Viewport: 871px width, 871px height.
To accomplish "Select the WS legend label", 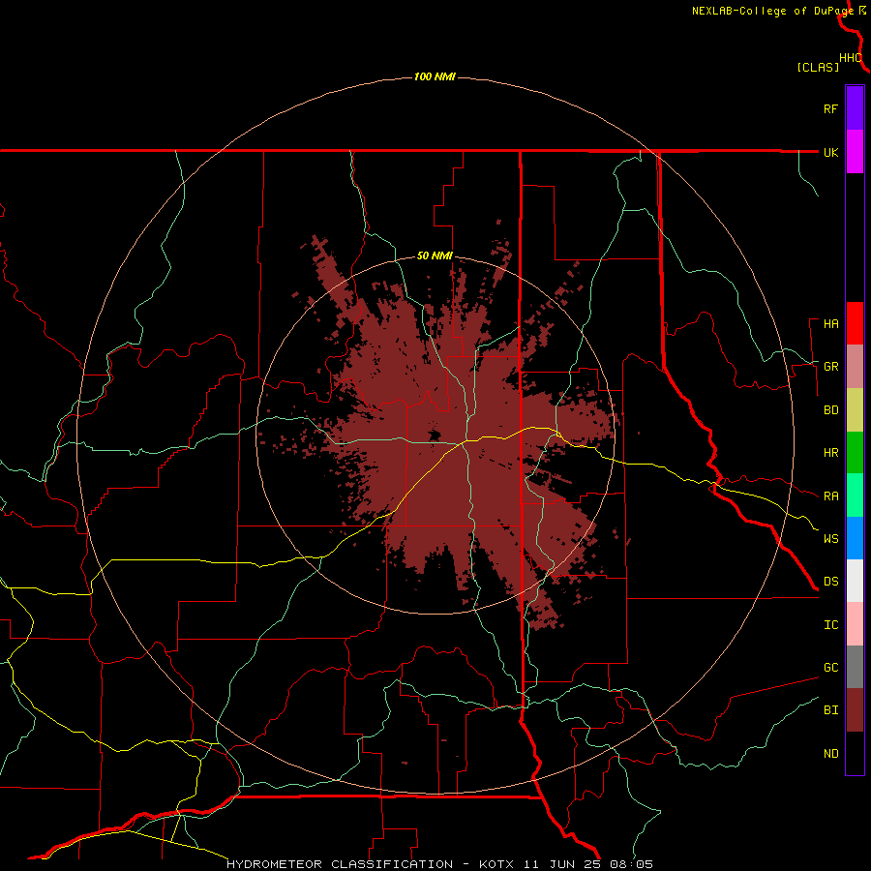I will 830,538.
